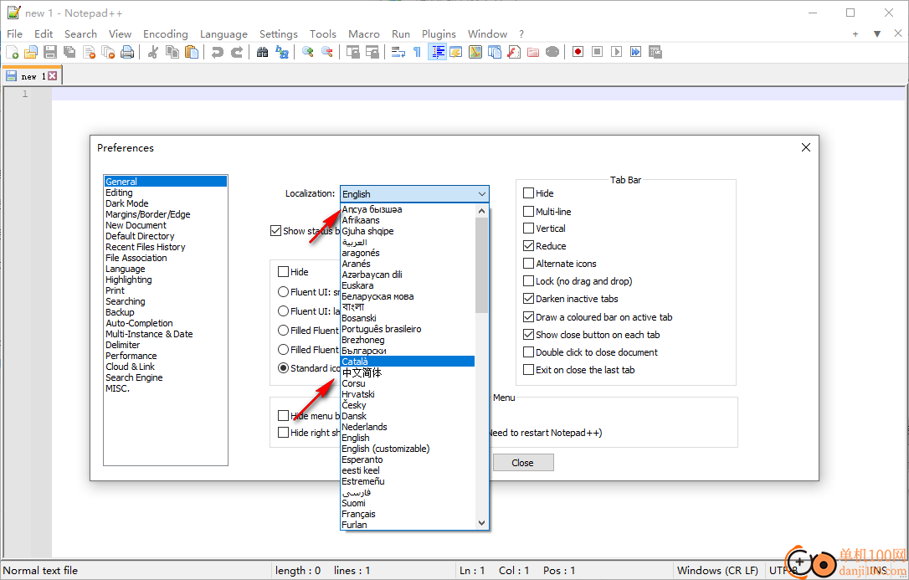
Task: Toggle the Word wrap toolbar icon
Action: pyautogui.click(x=398, y=52)
